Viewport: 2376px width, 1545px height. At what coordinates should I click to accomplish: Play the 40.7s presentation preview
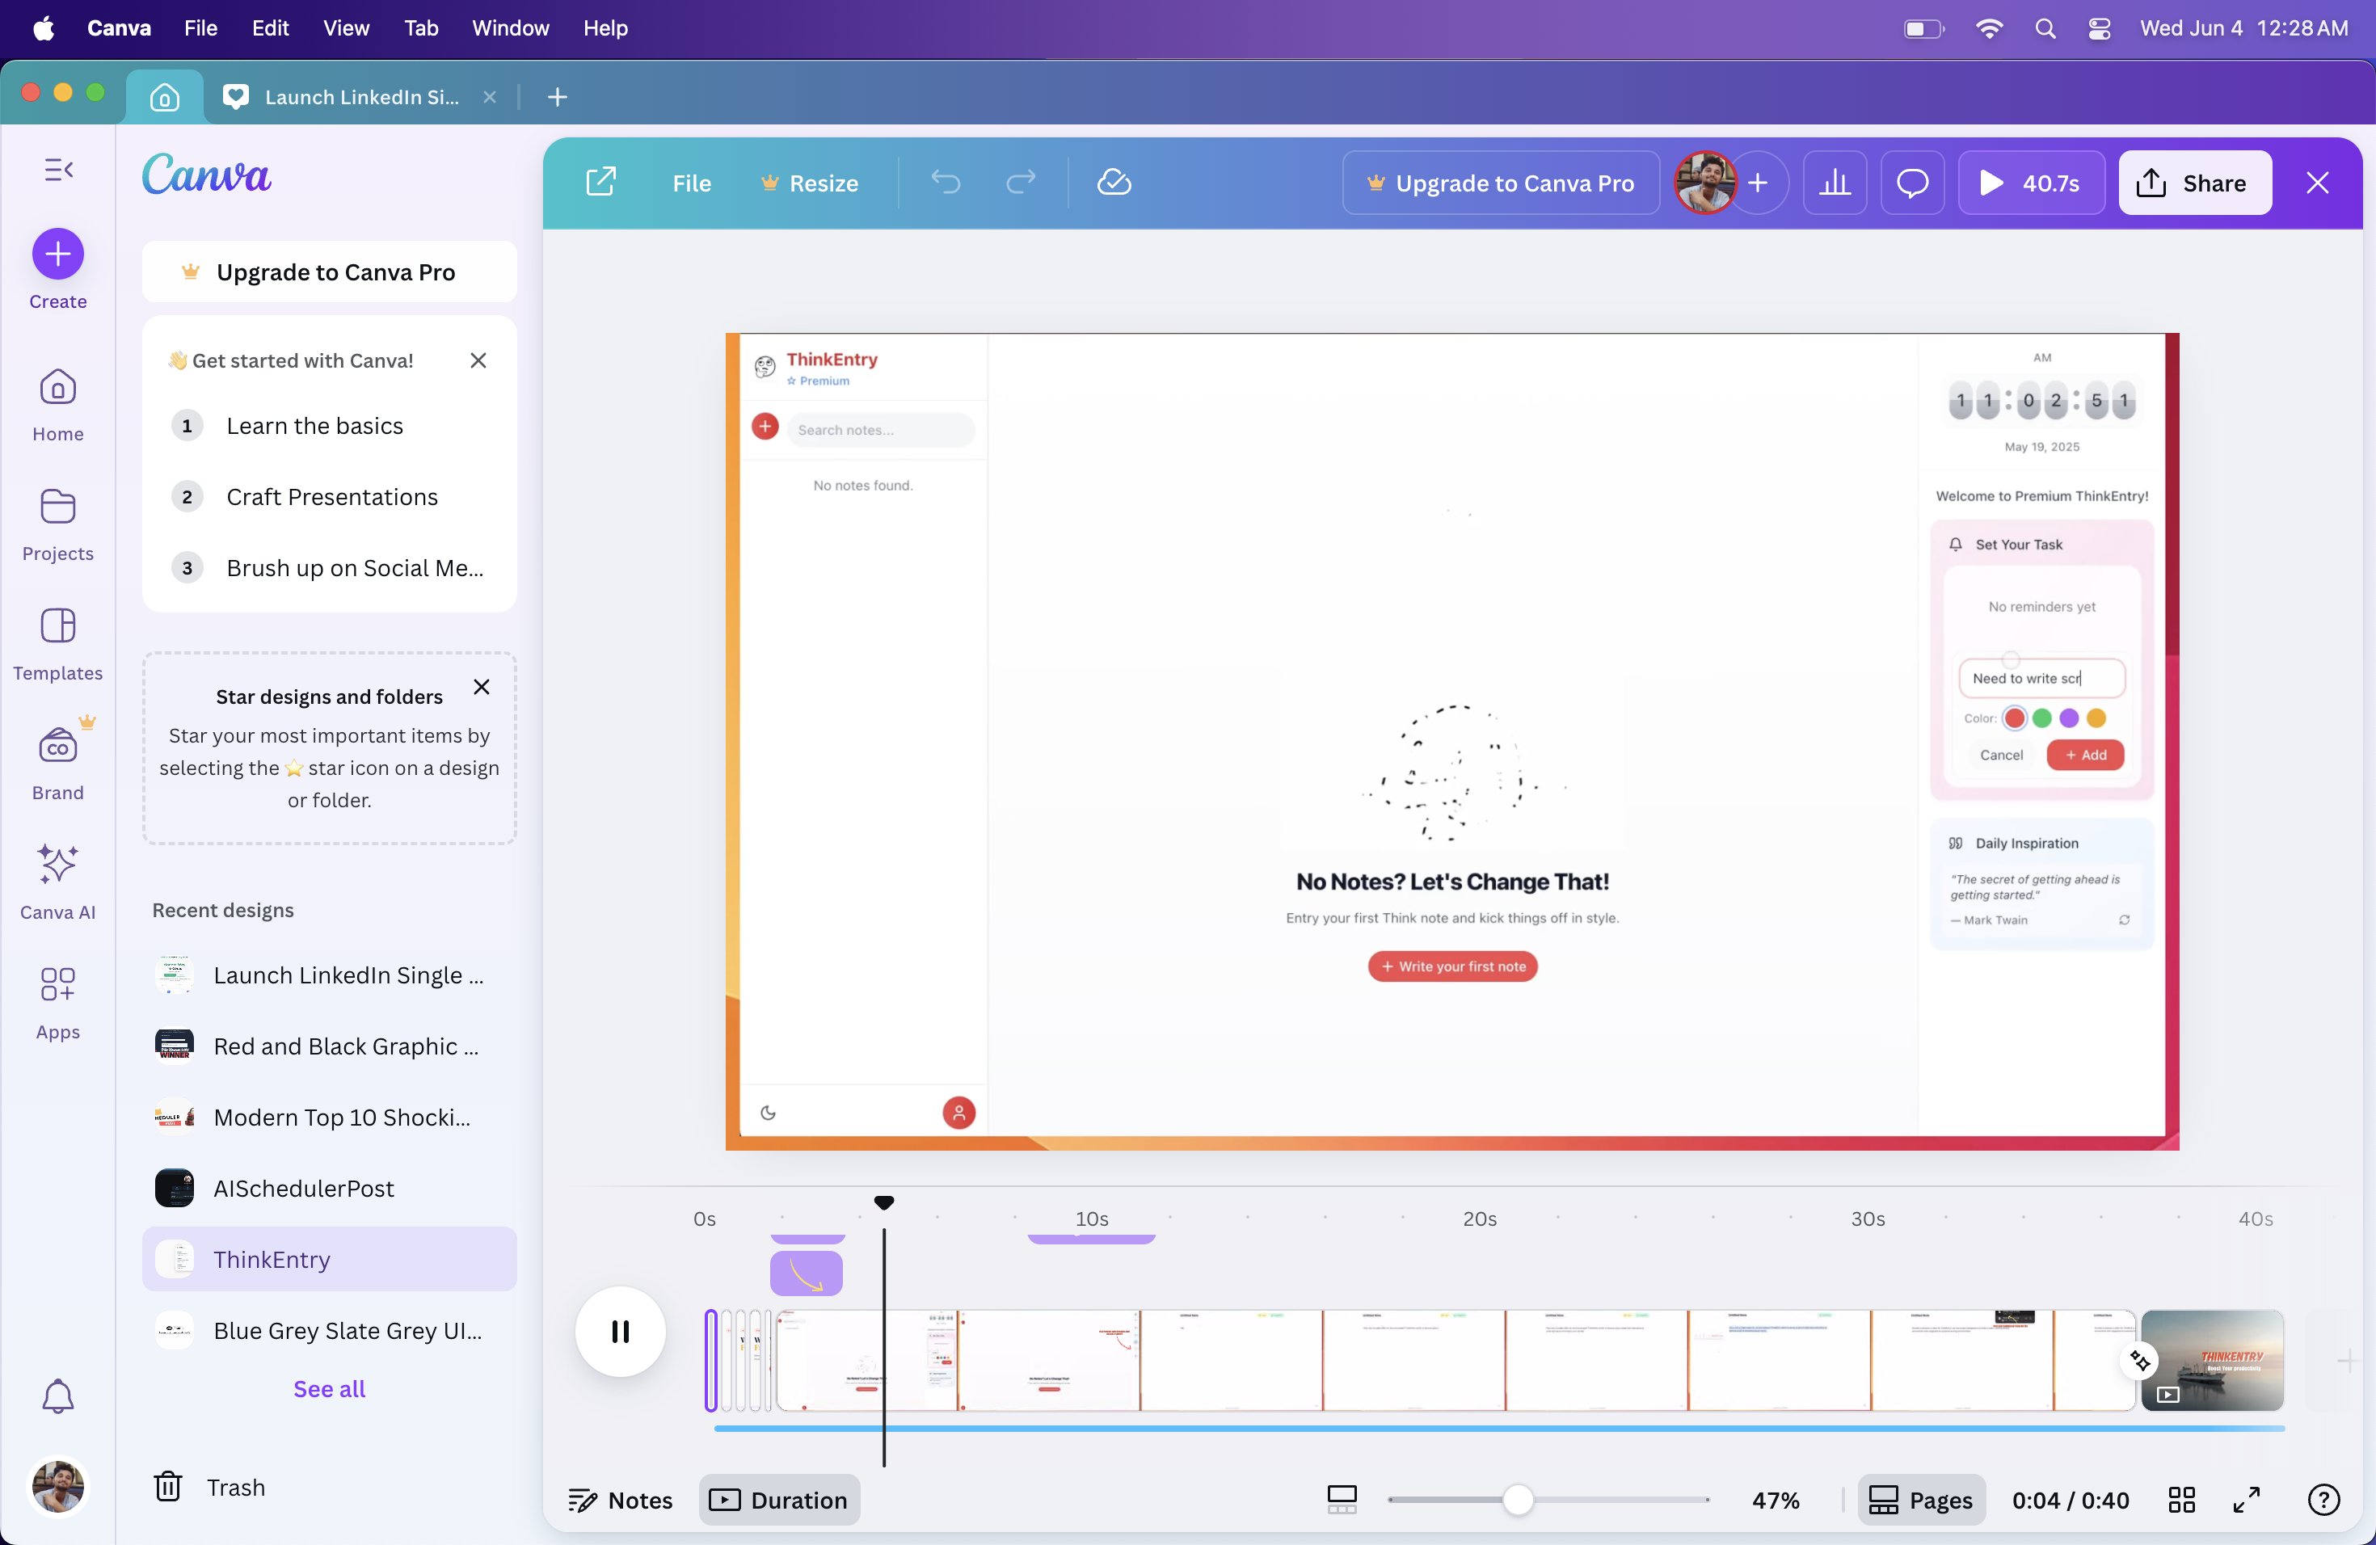pos(2032,183)
